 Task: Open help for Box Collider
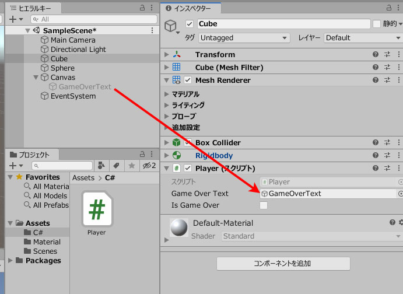376,142
